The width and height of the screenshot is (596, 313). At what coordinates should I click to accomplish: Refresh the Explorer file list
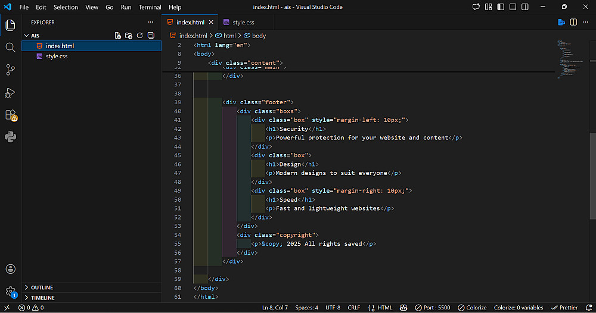tap(139, 36)
